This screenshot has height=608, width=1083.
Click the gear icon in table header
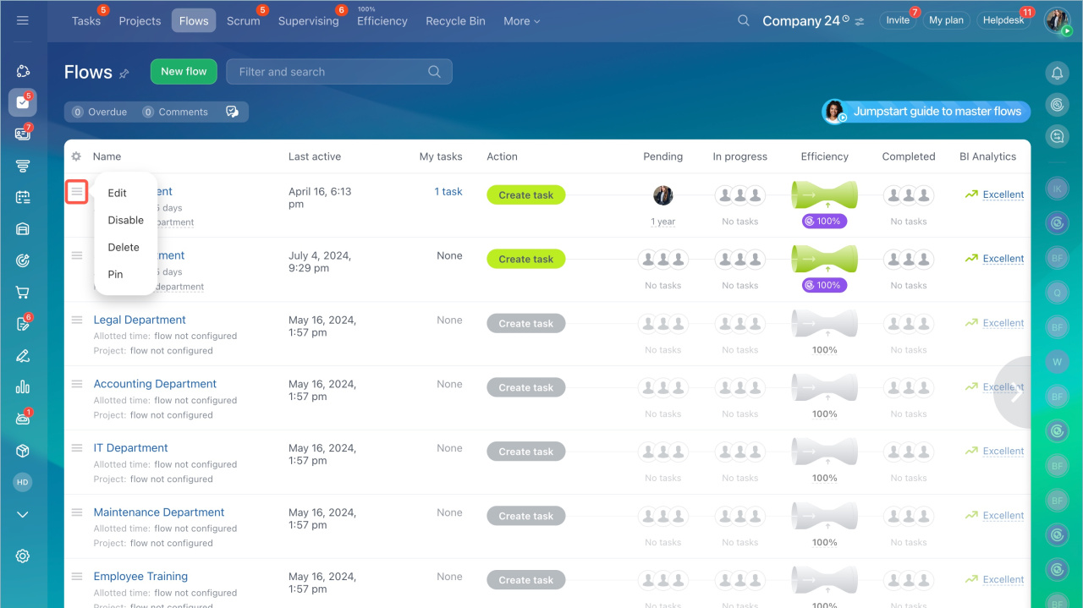76,156
